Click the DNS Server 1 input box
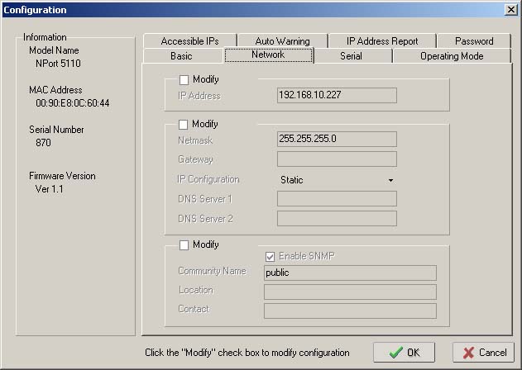This screenshot has width=522, height=370. (x=337, y=199)
